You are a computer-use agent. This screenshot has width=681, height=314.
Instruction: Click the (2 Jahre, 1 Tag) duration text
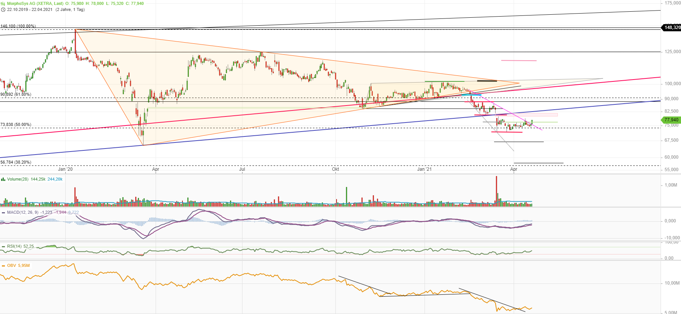point(70,9)
